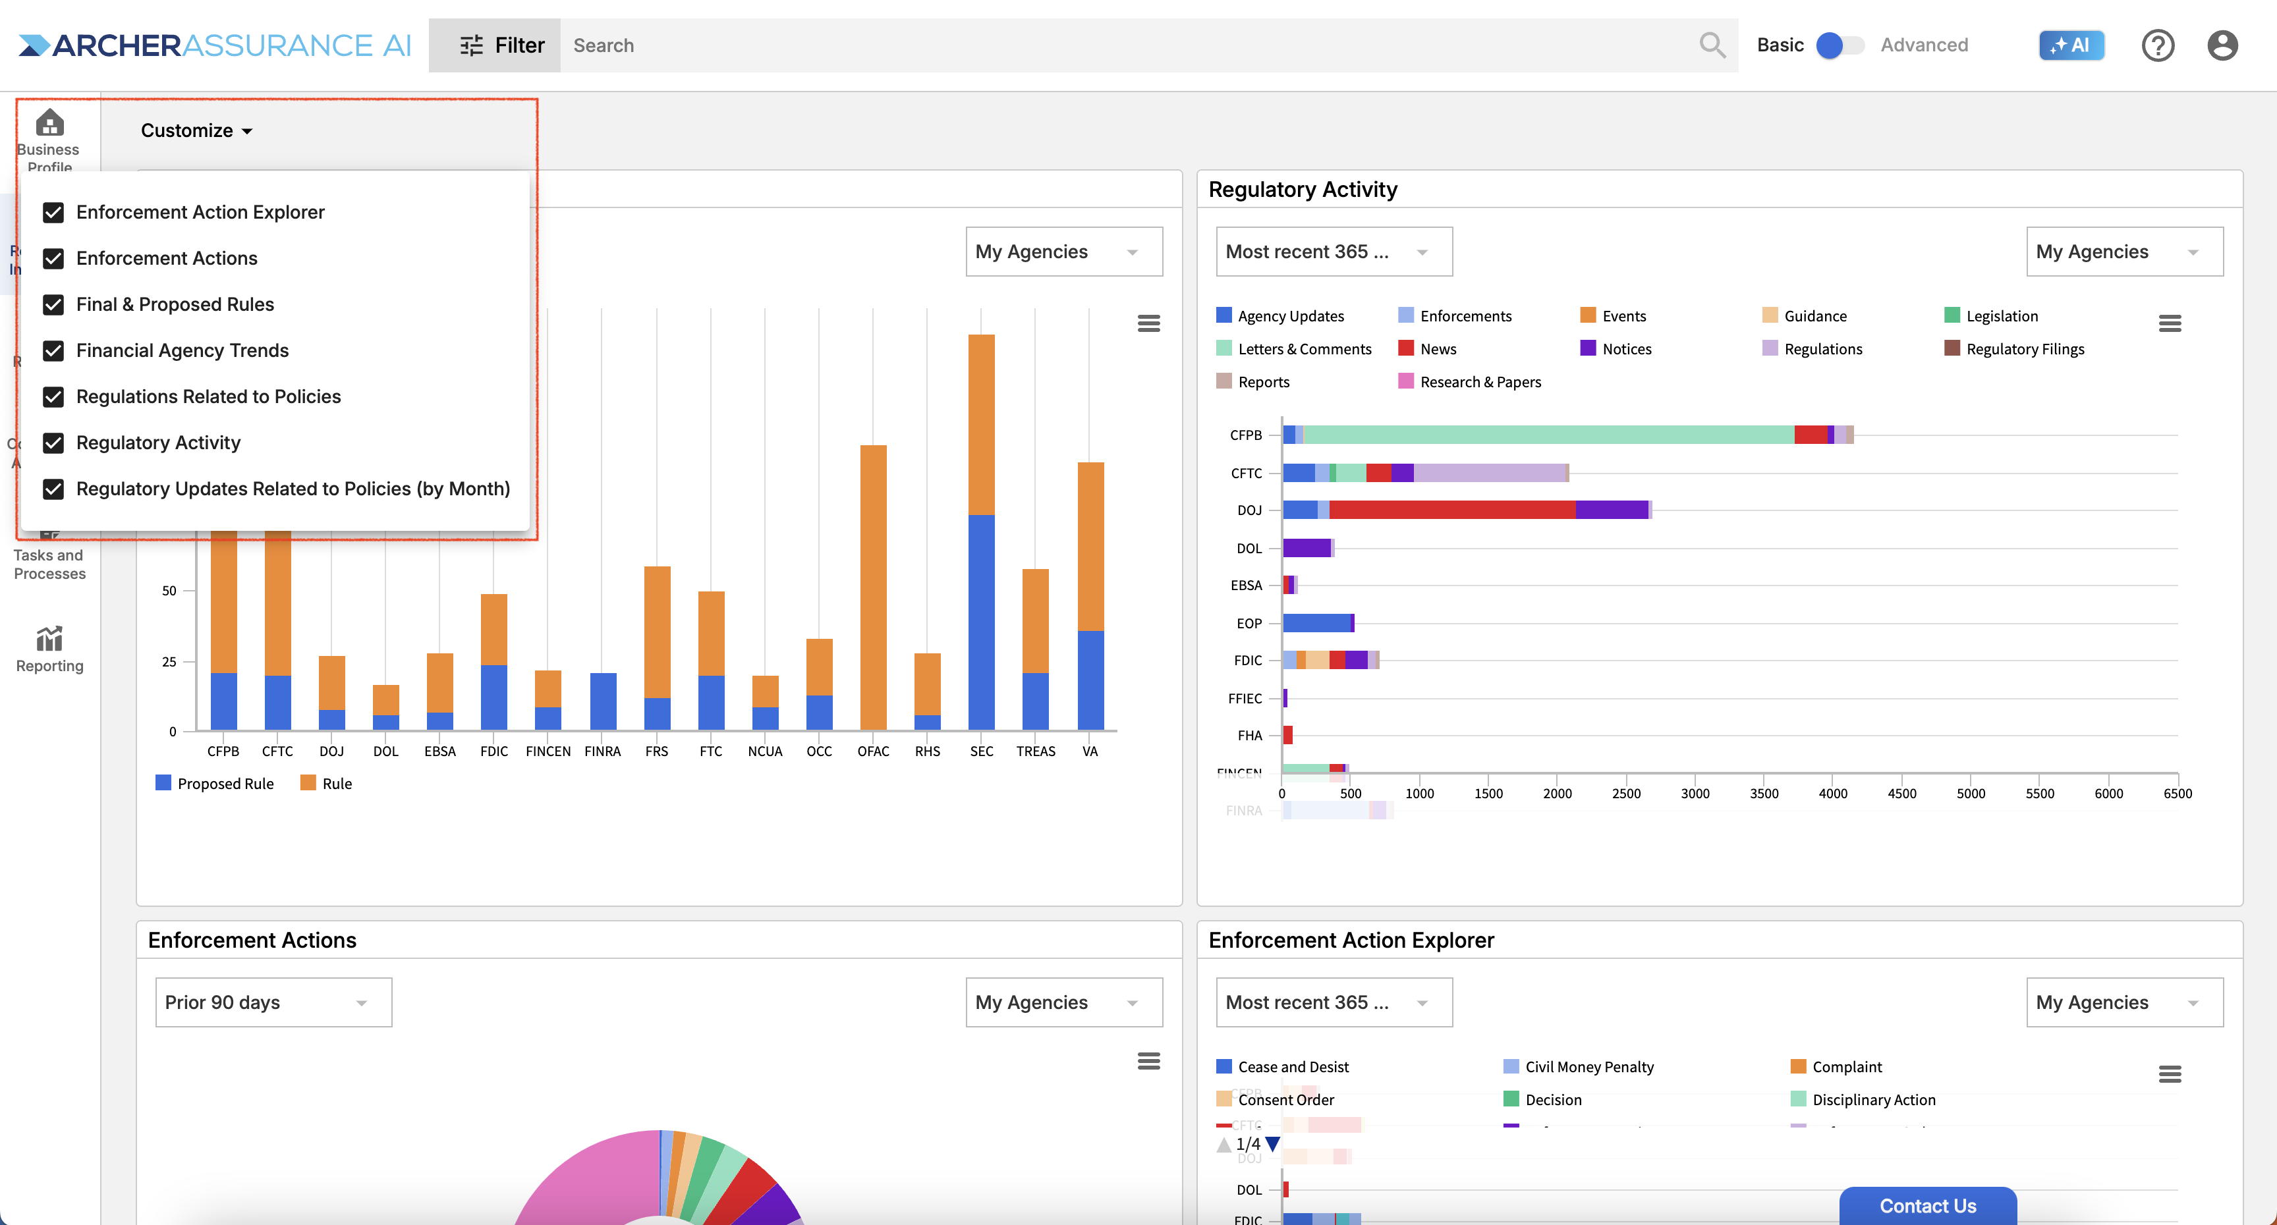Uncheck Enforcement Actions widget
The height and width of the screenshot is (1225, 2277).
[53, 258]
